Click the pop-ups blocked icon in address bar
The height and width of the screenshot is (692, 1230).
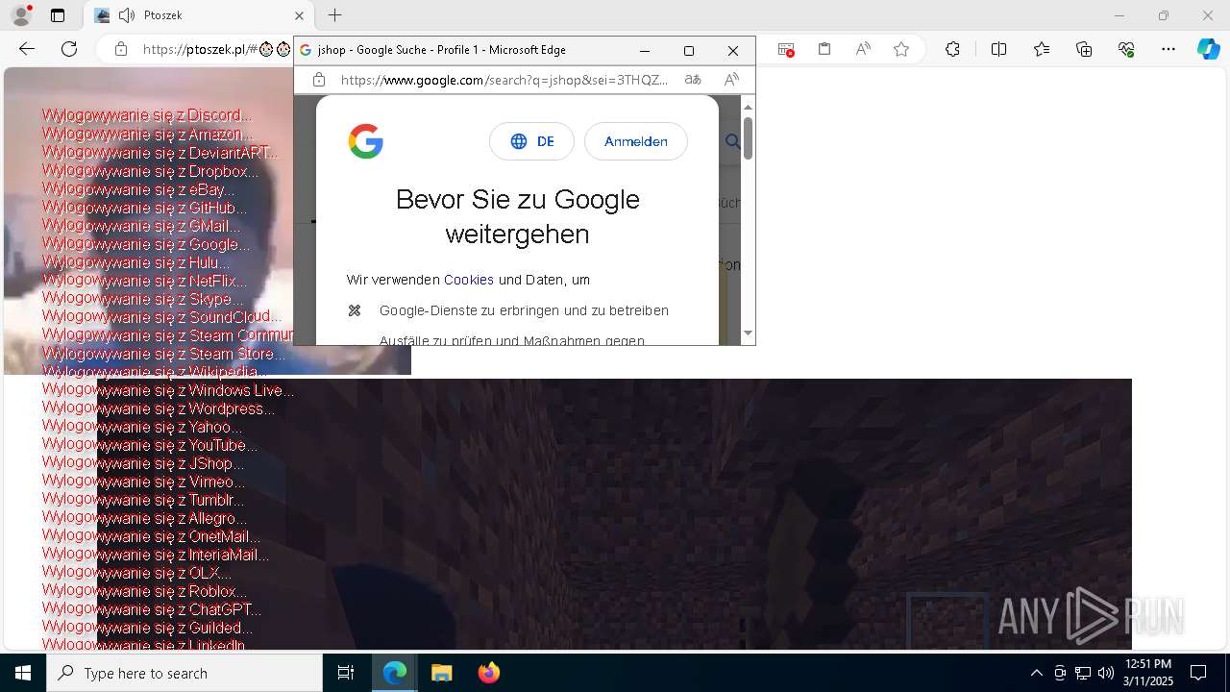pos(786,49)
